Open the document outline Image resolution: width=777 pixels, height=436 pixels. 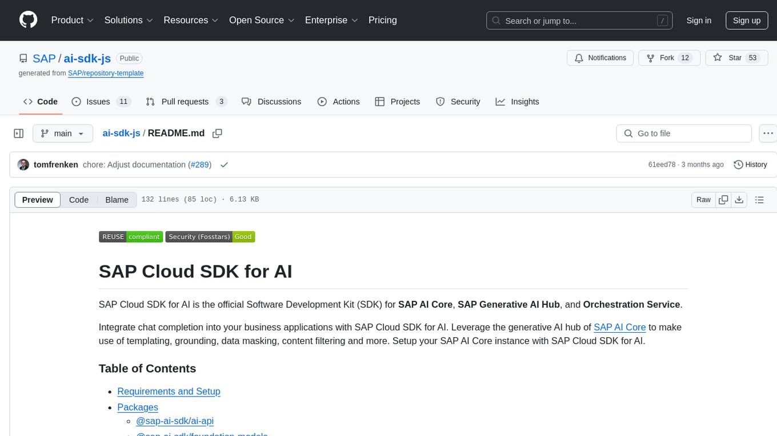(759, 200)
